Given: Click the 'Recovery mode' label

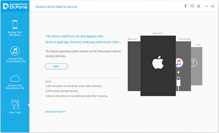Looking at the screenshot, I should 184,39.
